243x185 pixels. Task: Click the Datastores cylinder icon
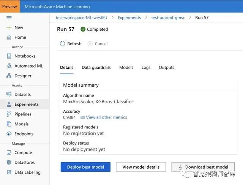point(9,162)
